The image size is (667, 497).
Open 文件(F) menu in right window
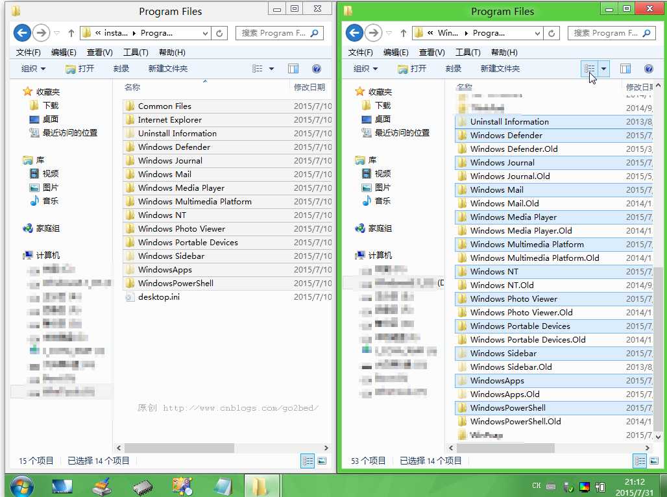(360, 53)
